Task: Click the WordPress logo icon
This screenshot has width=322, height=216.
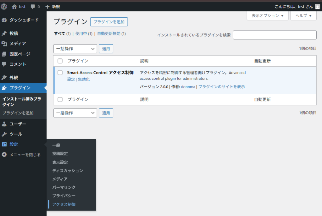Action: click(4, 6)
